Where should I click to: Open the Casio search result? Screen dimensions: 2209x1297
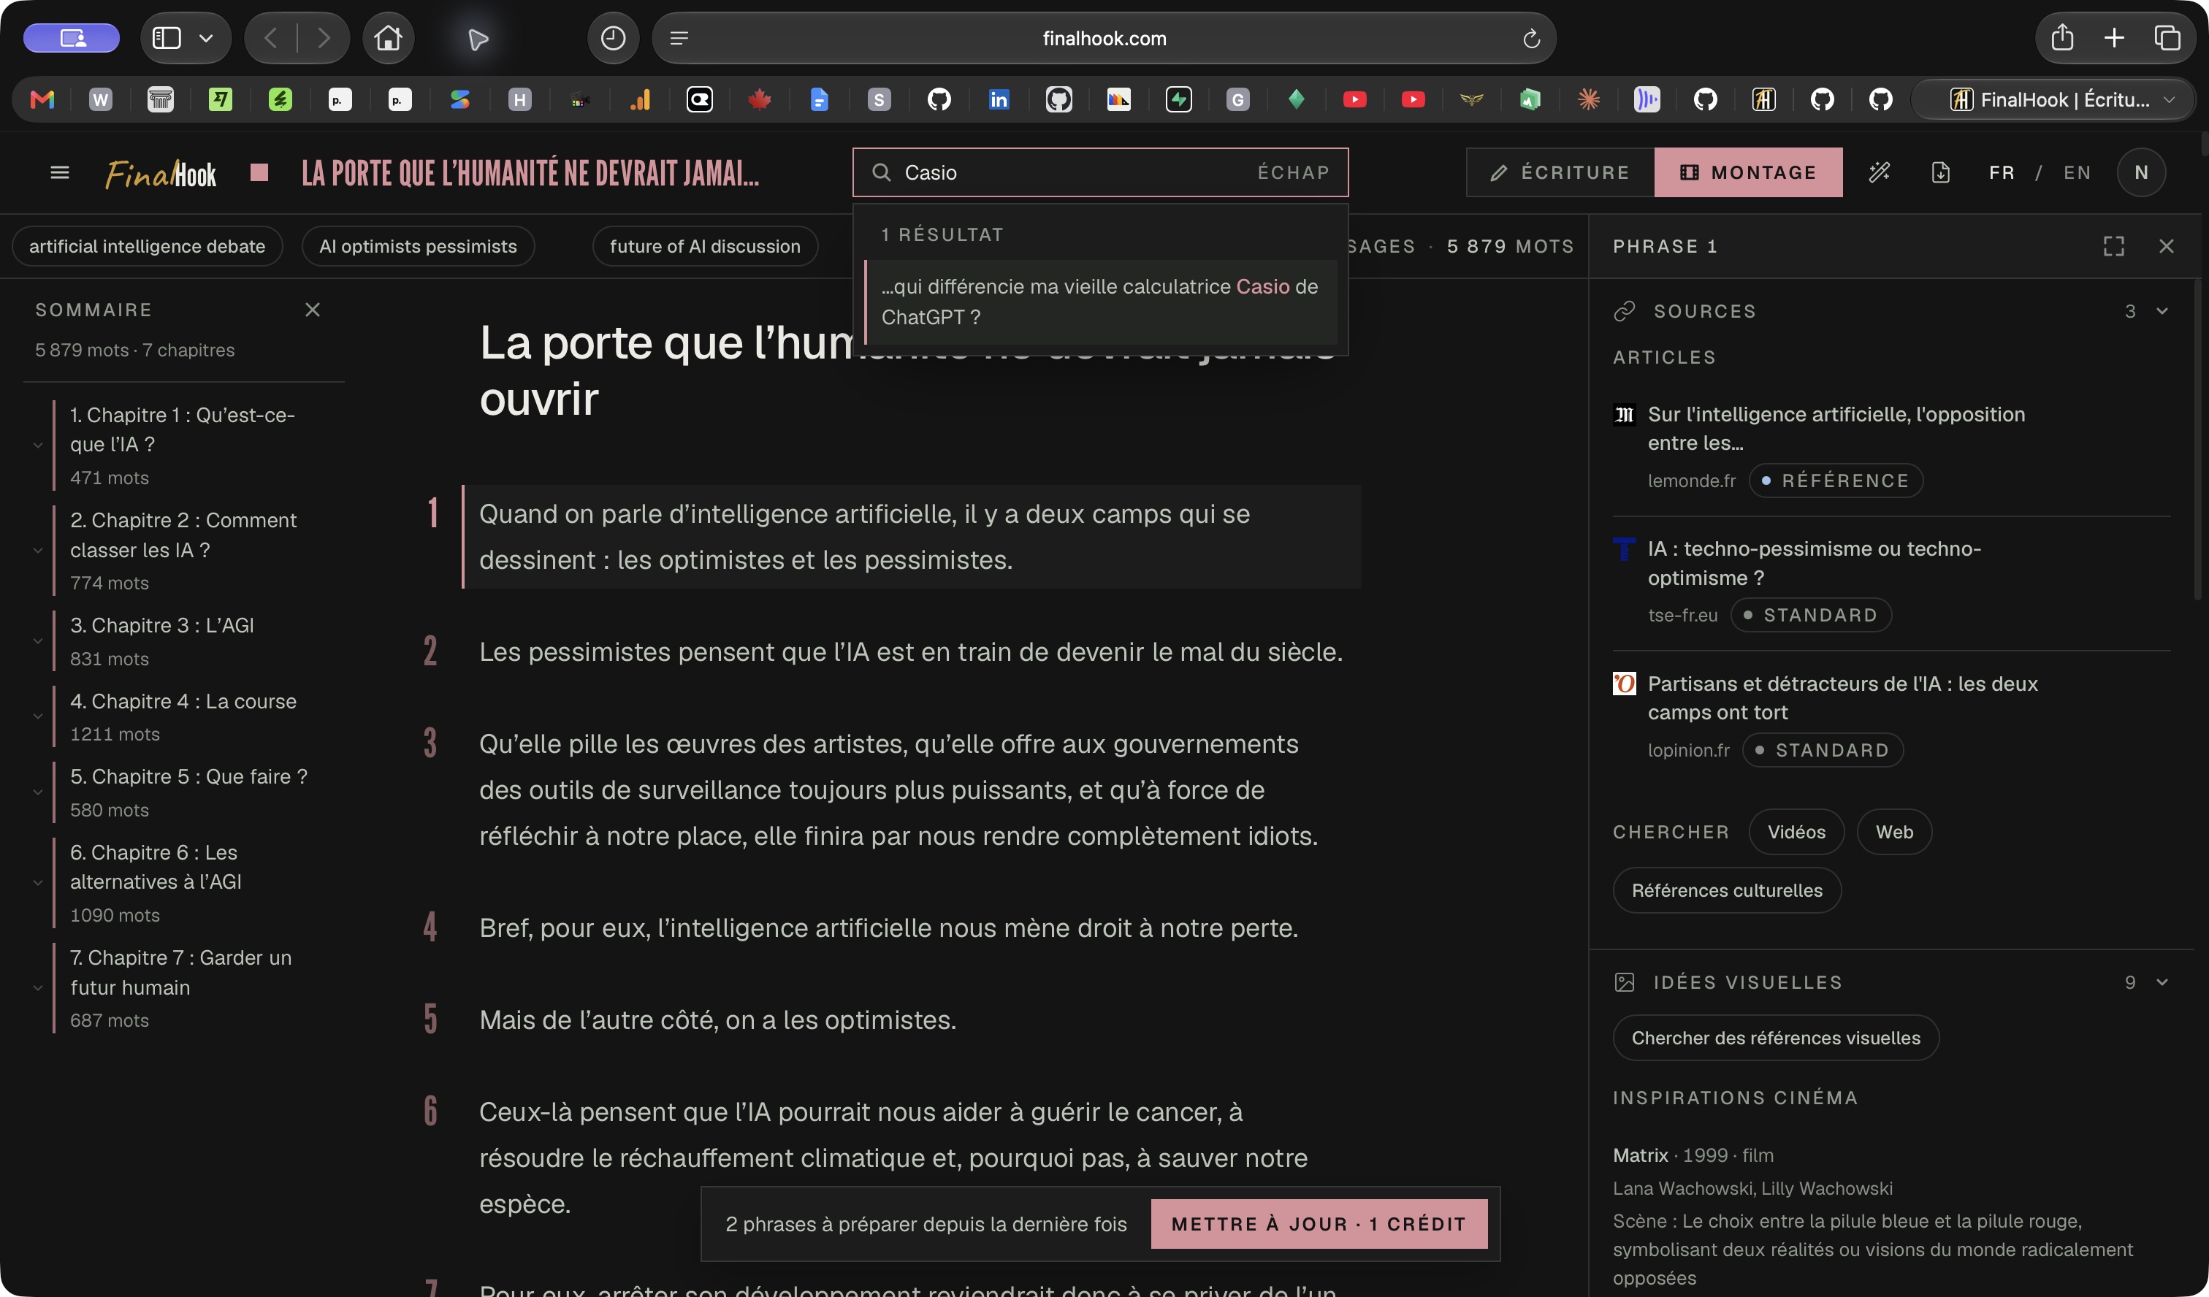(1100, 302)
